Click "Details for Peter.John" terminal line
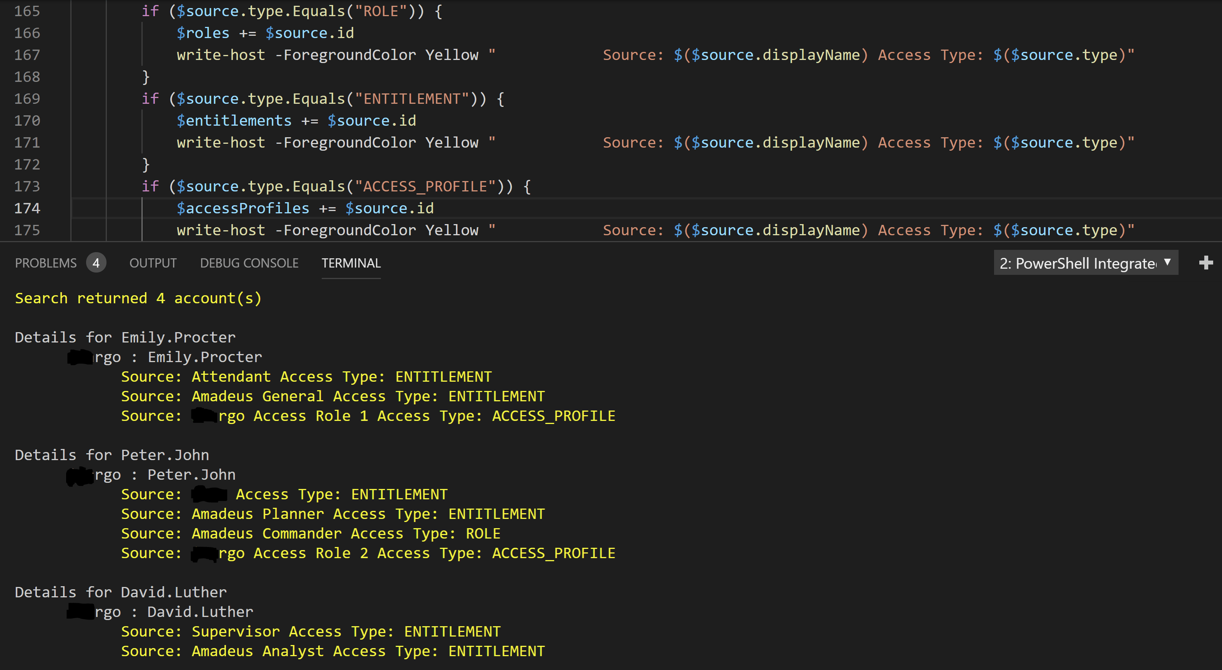The image size is (1222, 670). pyautogui.click(x=112, y=455)
